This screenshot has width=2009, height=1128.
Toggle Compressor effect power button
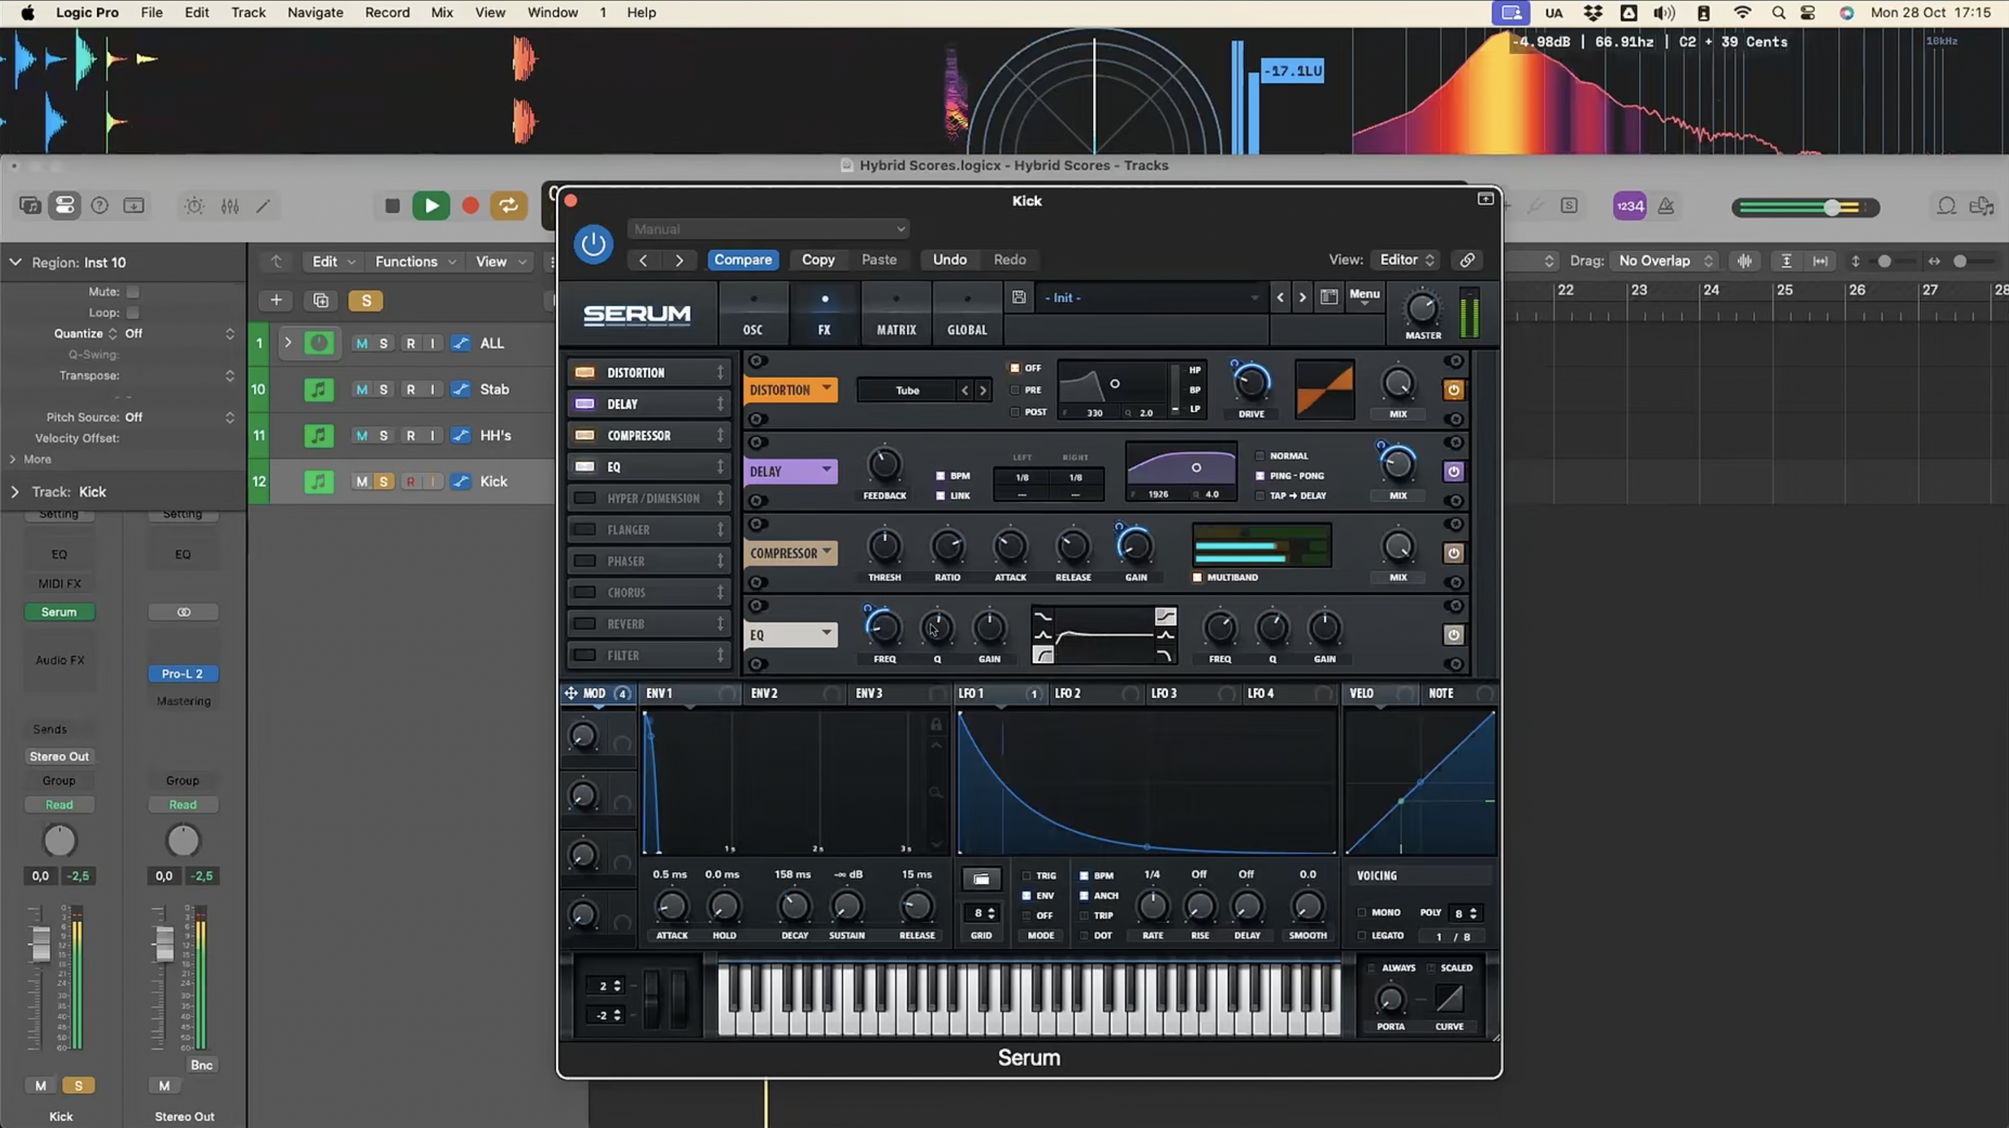pyautogui.click(x=1453, y=553)
